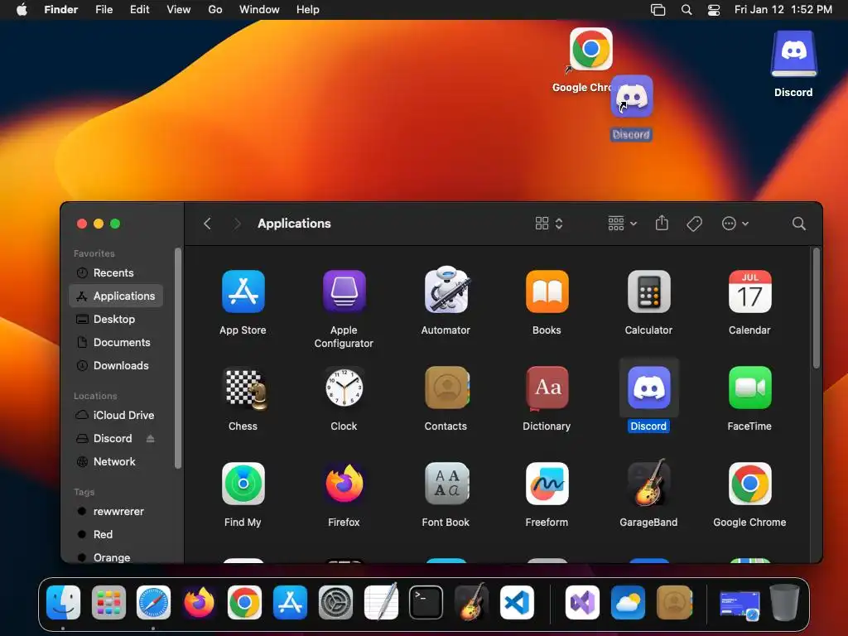Open the View menu
Screen dimensions: 848x636
coord(179,10)
